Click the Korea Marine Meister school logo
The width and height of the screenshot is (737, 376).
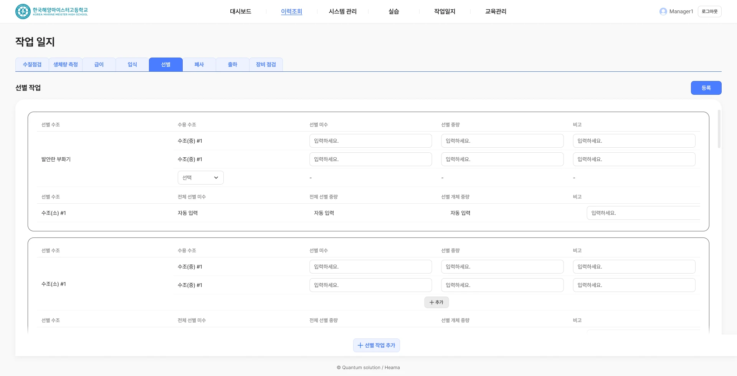click(x=51, y=12)
